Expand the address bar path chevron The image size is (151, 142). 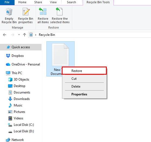click(36, 35)
